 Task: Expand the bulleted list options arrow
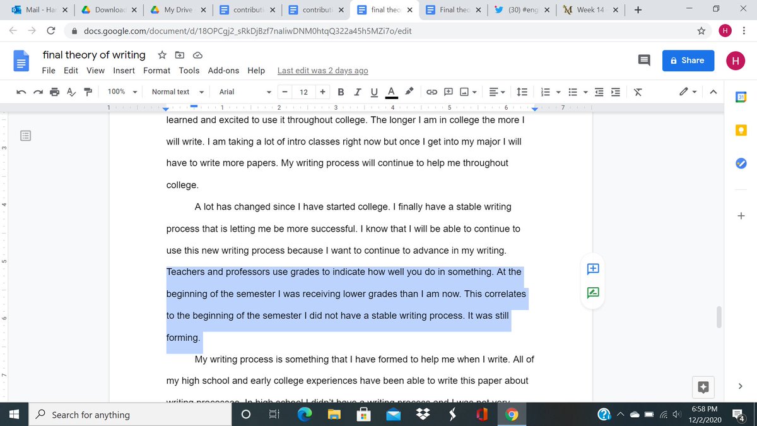click(x=585, y=93)
